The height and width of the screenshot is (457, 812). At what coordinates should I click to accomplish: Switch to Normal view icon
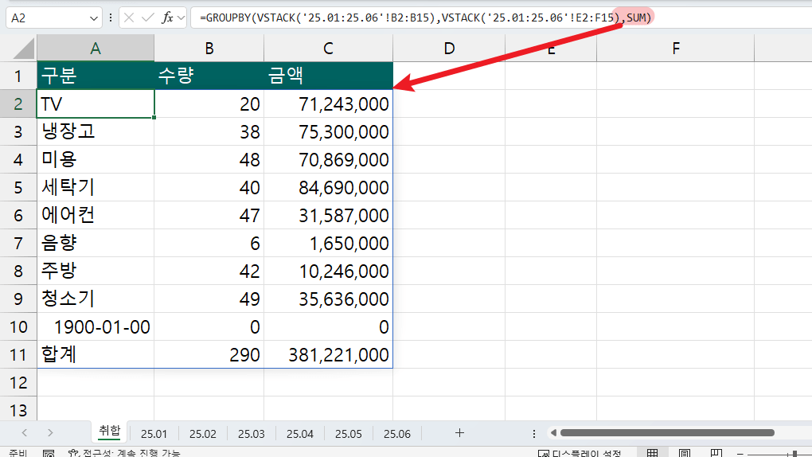coord(652,453)
